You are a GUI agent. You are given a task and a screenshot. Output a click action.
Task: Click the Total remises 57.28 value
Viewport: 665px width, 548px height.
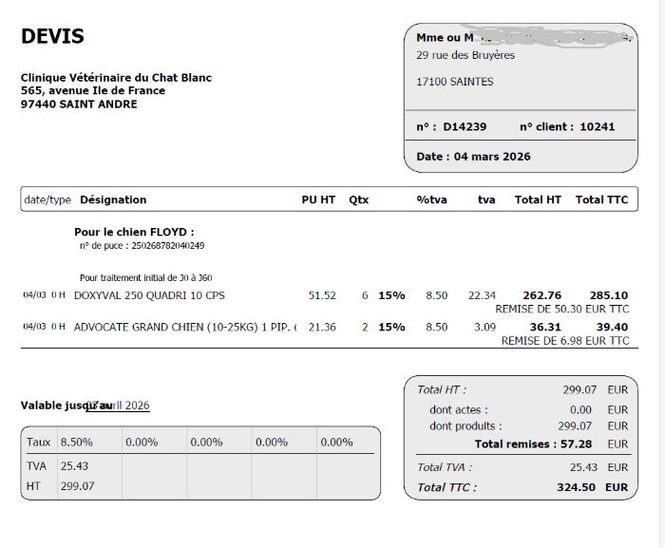click(576, 444)
